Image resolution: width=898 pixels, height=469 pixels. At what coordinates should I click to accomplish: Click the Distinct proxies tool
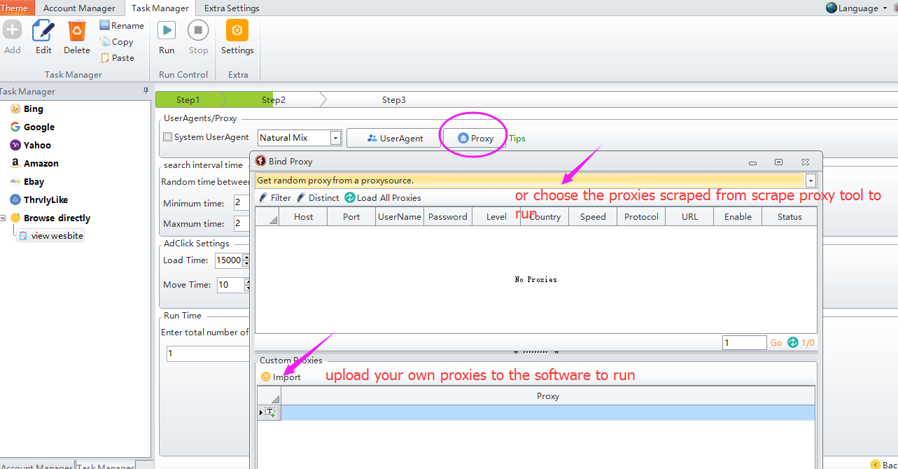tap(301, 198)
